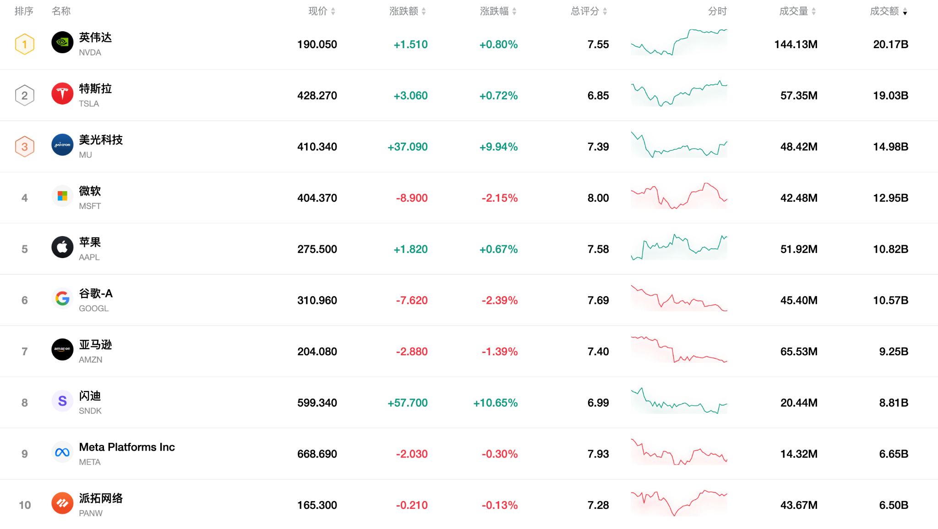Click the rank 1 gold badge
Image resolution: width=938 pixels, height=529 pixels.
coord(25,44)
